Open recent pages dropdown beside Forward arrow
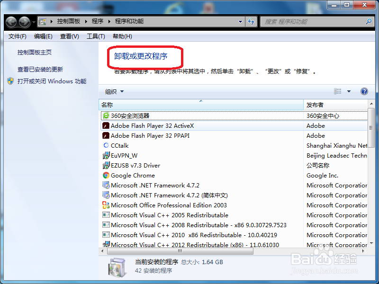 (34, 22)
